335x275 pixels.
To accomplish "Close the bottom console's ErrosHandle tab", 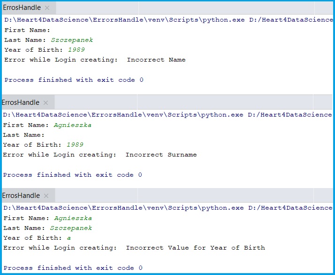I will tap(46, 196).
